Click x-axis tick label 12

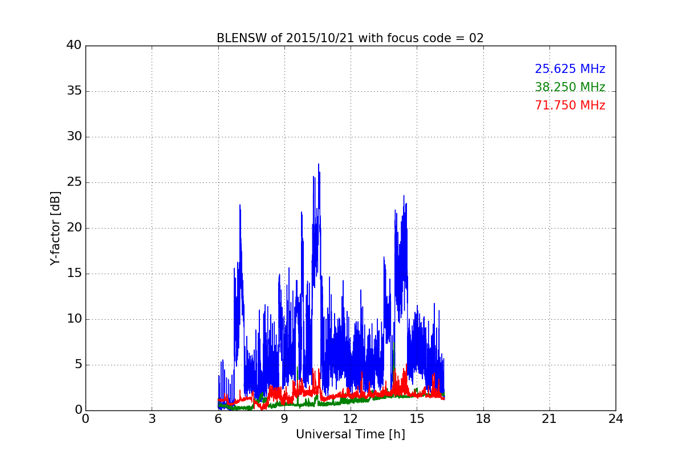coord(351,418)
